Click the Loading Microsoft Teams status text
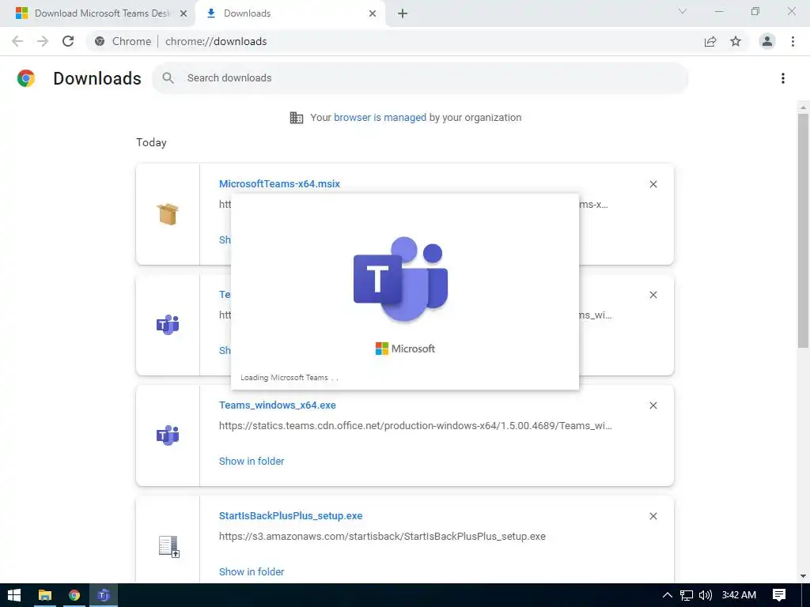Viewport: 810px width, 607px height. (x=290, y=378)
